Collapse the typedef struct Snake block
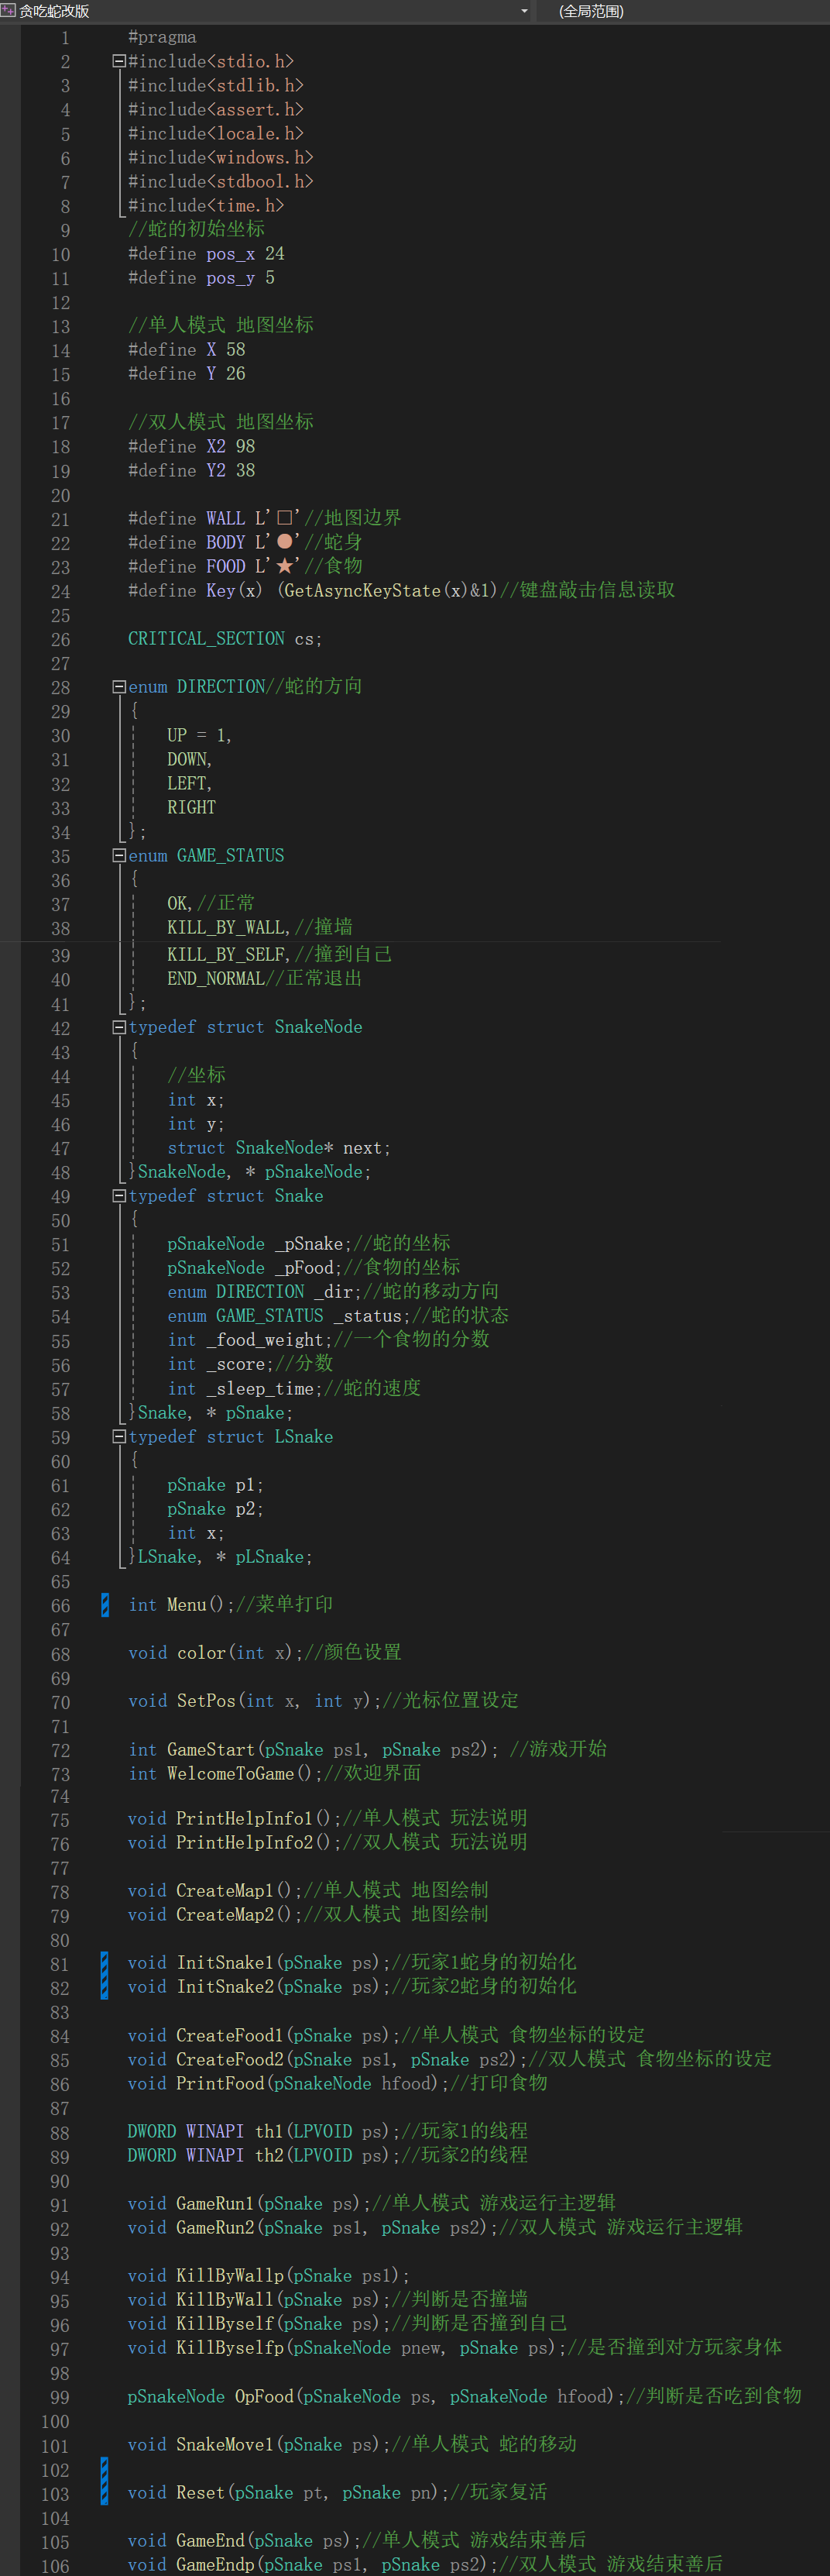The width and height of the screenshot is (830, 2576). [119, 1196]
